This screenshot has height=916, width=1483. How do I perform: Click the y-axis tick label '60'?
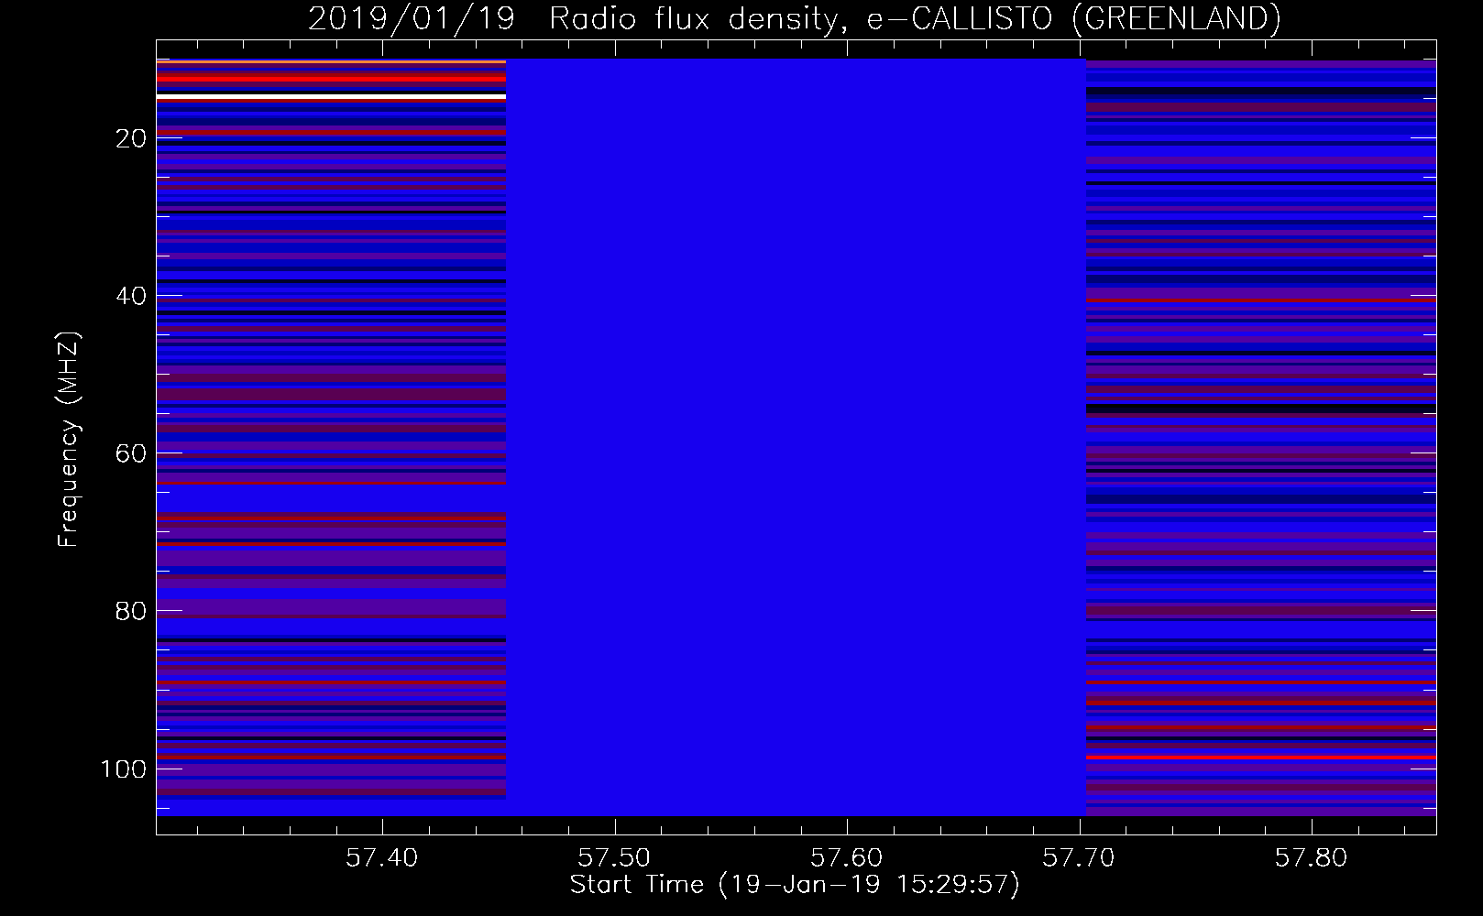[132, 454]
